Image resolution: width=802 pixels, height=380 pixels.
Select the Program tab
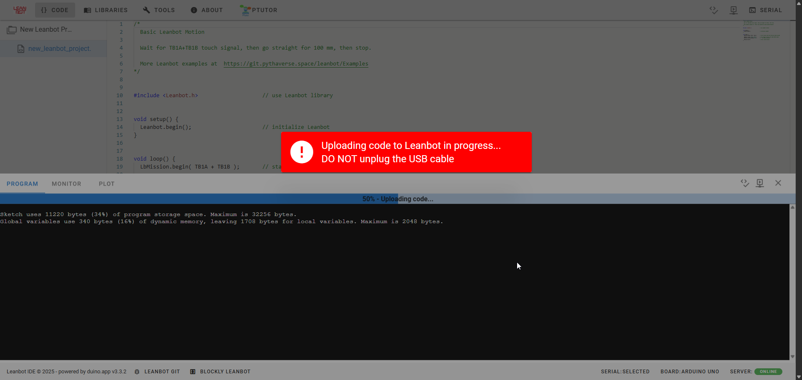[x=22, y=184]
